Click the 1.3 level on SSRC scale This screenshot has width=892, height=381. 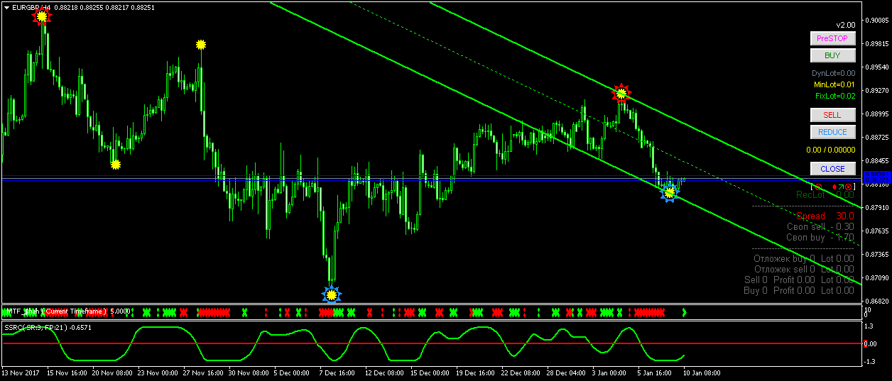(869, 326)
